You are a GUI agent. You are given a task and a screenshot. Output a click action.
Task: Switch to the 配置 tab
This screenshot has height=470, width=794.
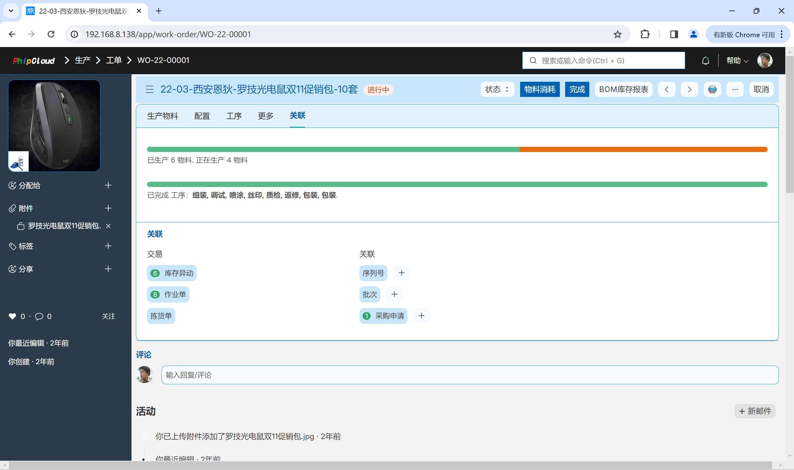pos(202,116)
